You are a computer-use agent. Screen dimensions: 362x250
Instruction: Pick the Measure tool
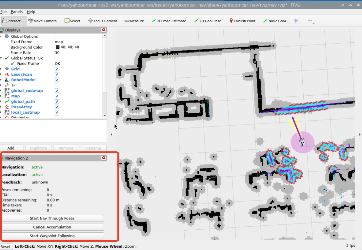134,21
